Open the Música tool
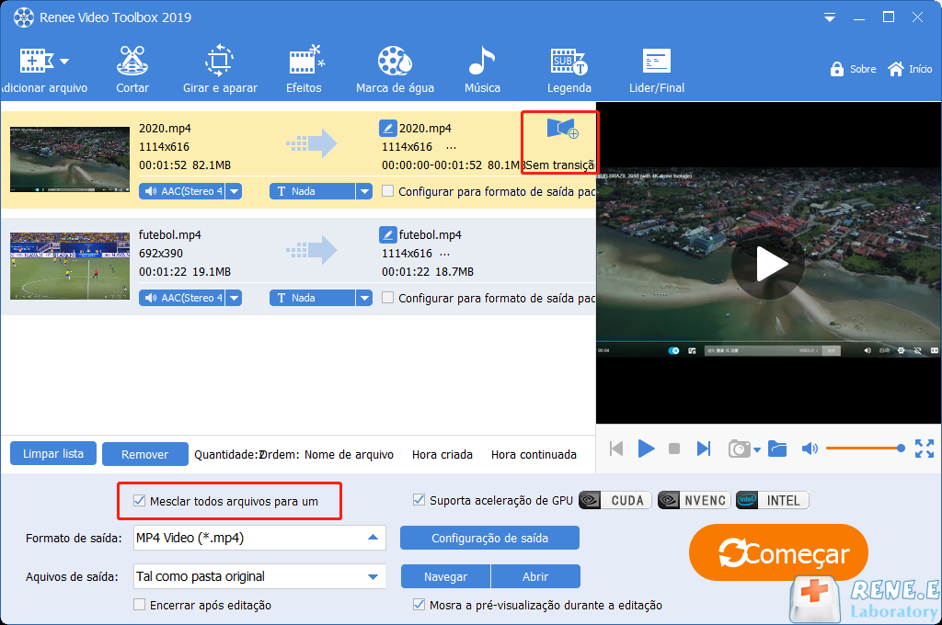Image resolution: width=942 pixels, height=625 pixels. [x=482, y=70]
